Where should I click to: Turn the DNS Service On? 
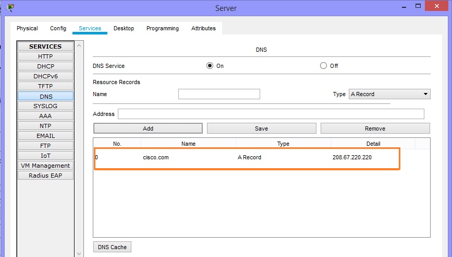210,66
